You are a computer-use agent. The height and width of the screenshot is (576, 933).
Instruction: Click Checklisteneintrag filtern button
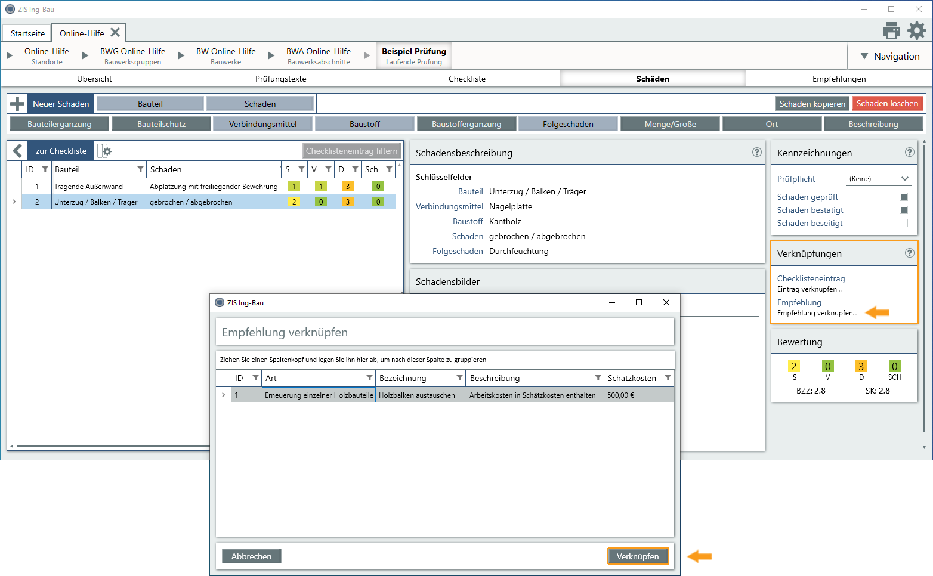point(352,151)
